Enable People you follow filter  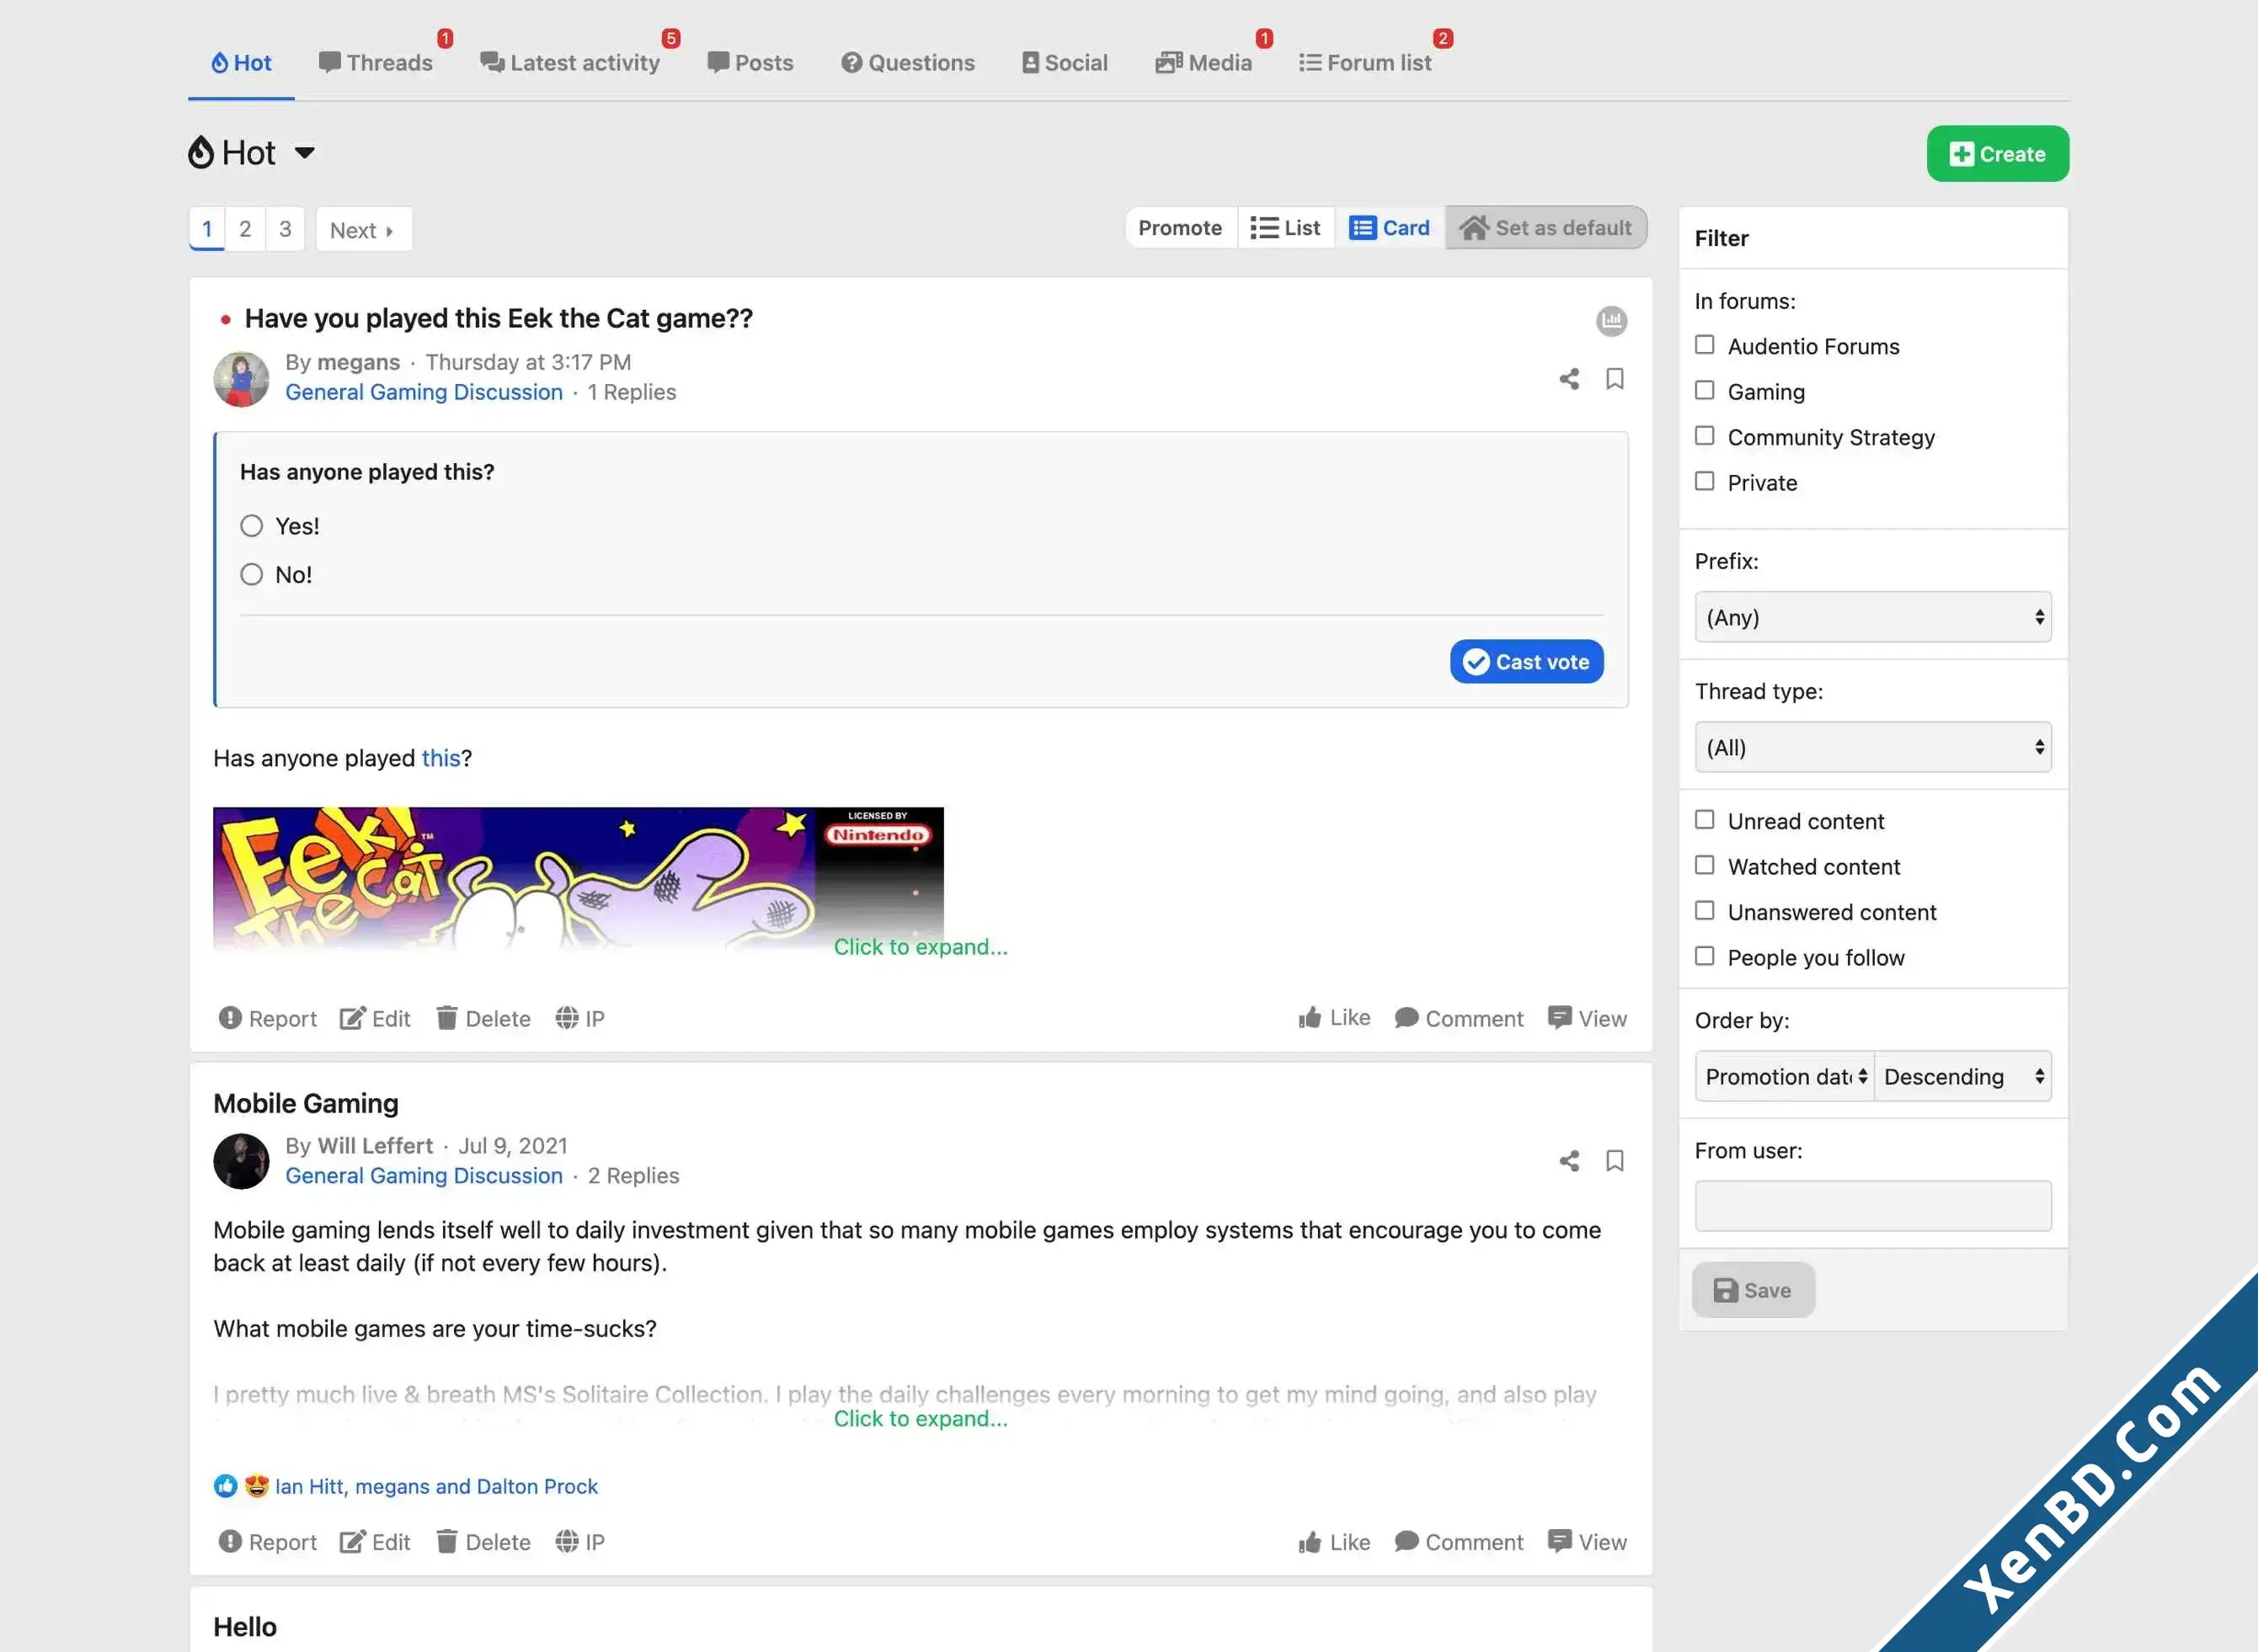1704,957
